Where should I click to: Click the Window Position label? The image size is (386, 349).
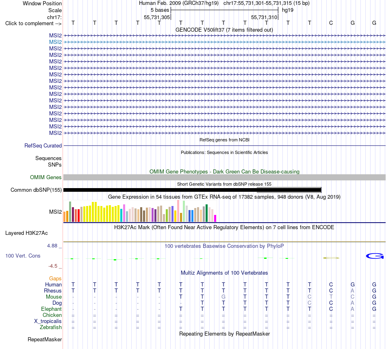(x=42, y=3)
